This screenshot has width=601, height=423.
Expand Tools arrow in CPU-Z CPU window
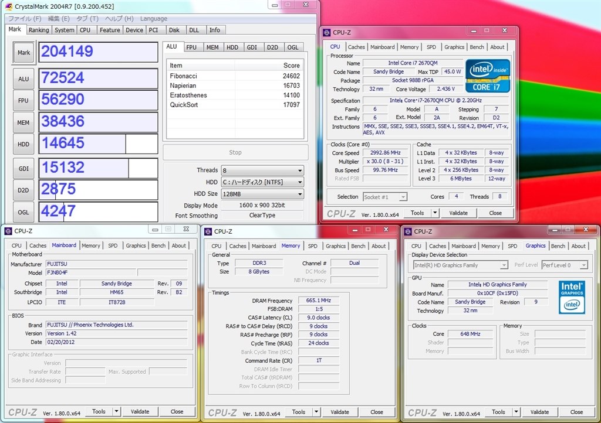[435, 213]
